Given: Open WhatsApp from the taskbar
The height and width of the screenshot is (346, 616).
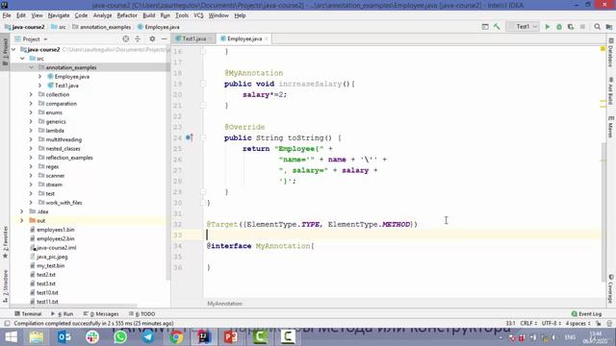Looking at the screenshot, I should pos(120,337).
